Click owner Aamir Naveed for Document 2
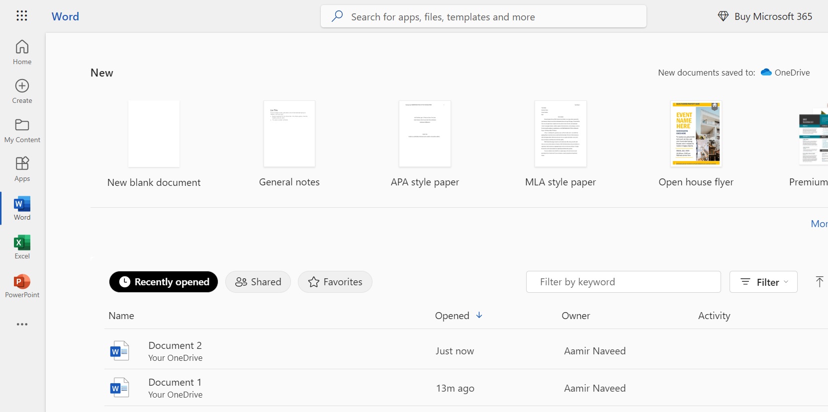This screenshot has height=412, width=828. [595, 351]
